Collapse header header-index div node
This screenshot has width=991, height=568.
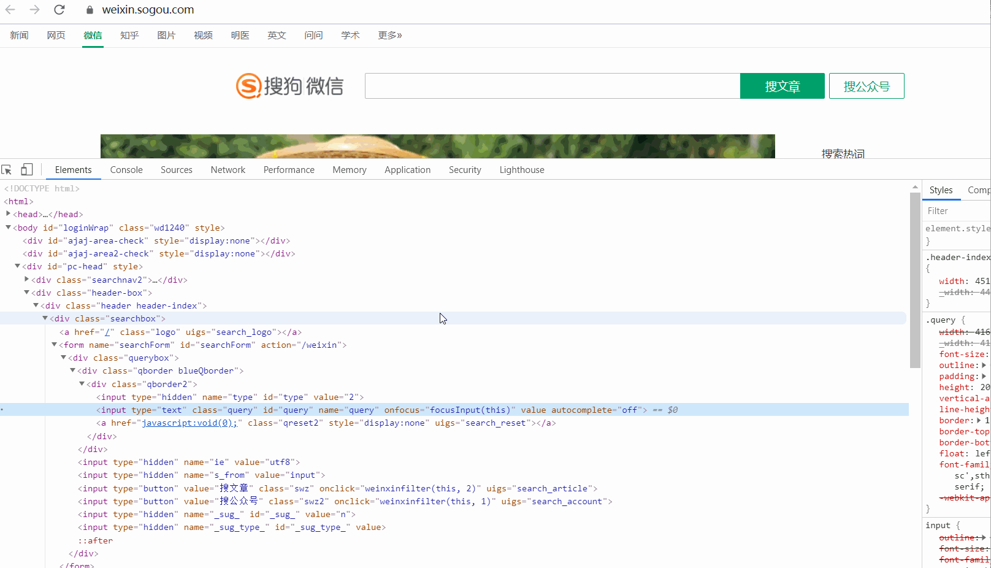coord(36,305)
